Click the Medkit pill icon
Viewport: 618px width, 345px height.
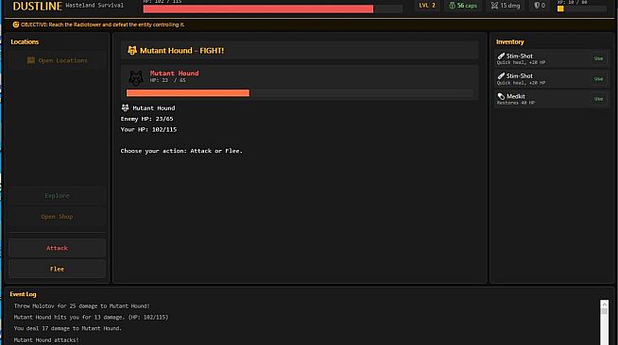[x=501, y=96]
